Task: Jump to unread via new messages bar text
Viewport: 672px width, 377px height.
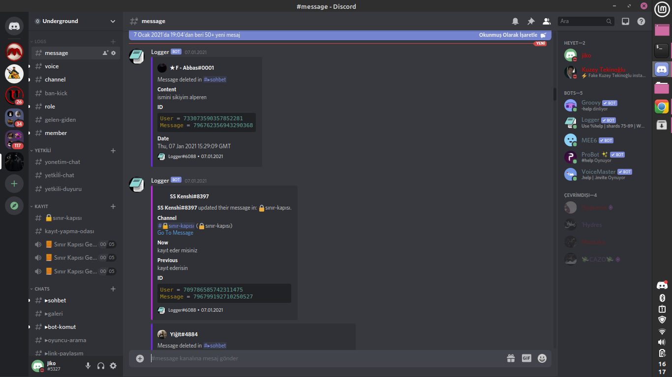Action: (186, 35)
